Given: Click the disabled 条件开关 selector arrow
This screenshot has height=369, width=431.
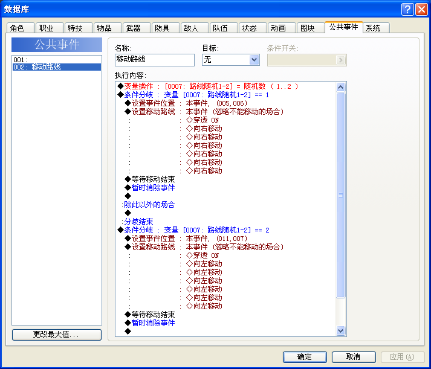Looking at the screenshot, I should pyautogui.click(x=340, y=60).
